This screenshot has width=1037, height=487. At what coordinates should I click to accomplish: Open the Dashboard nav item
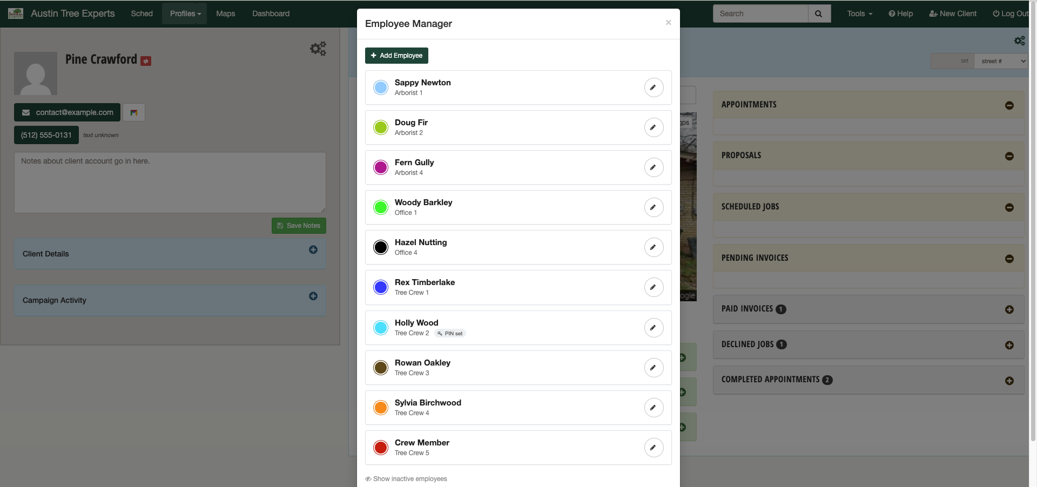[x=271, y=13]
